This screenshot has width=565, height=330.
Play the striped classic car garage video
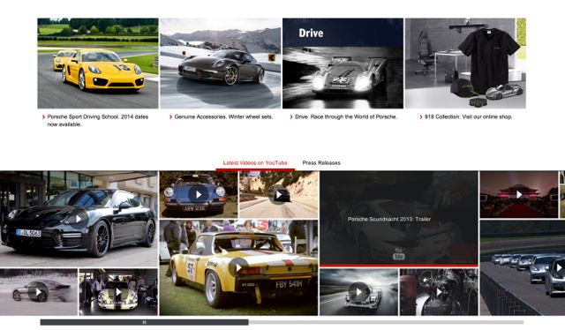tap(118, 292)
